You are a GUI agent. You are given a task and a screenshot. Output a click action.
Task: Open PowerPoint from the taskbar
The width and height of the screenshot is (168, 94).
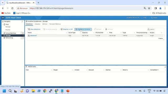coord(68,91)
